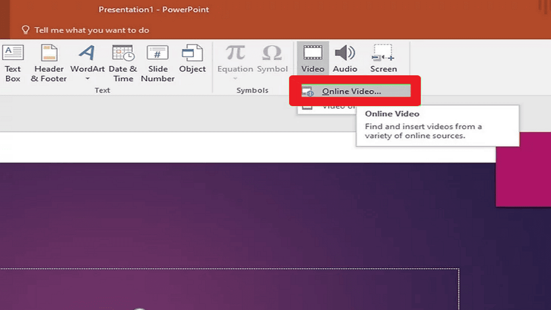The height and width of the screenshot is (310, 551).
Task: Choose Online Video... from the menu
Action: pos(355,91)
